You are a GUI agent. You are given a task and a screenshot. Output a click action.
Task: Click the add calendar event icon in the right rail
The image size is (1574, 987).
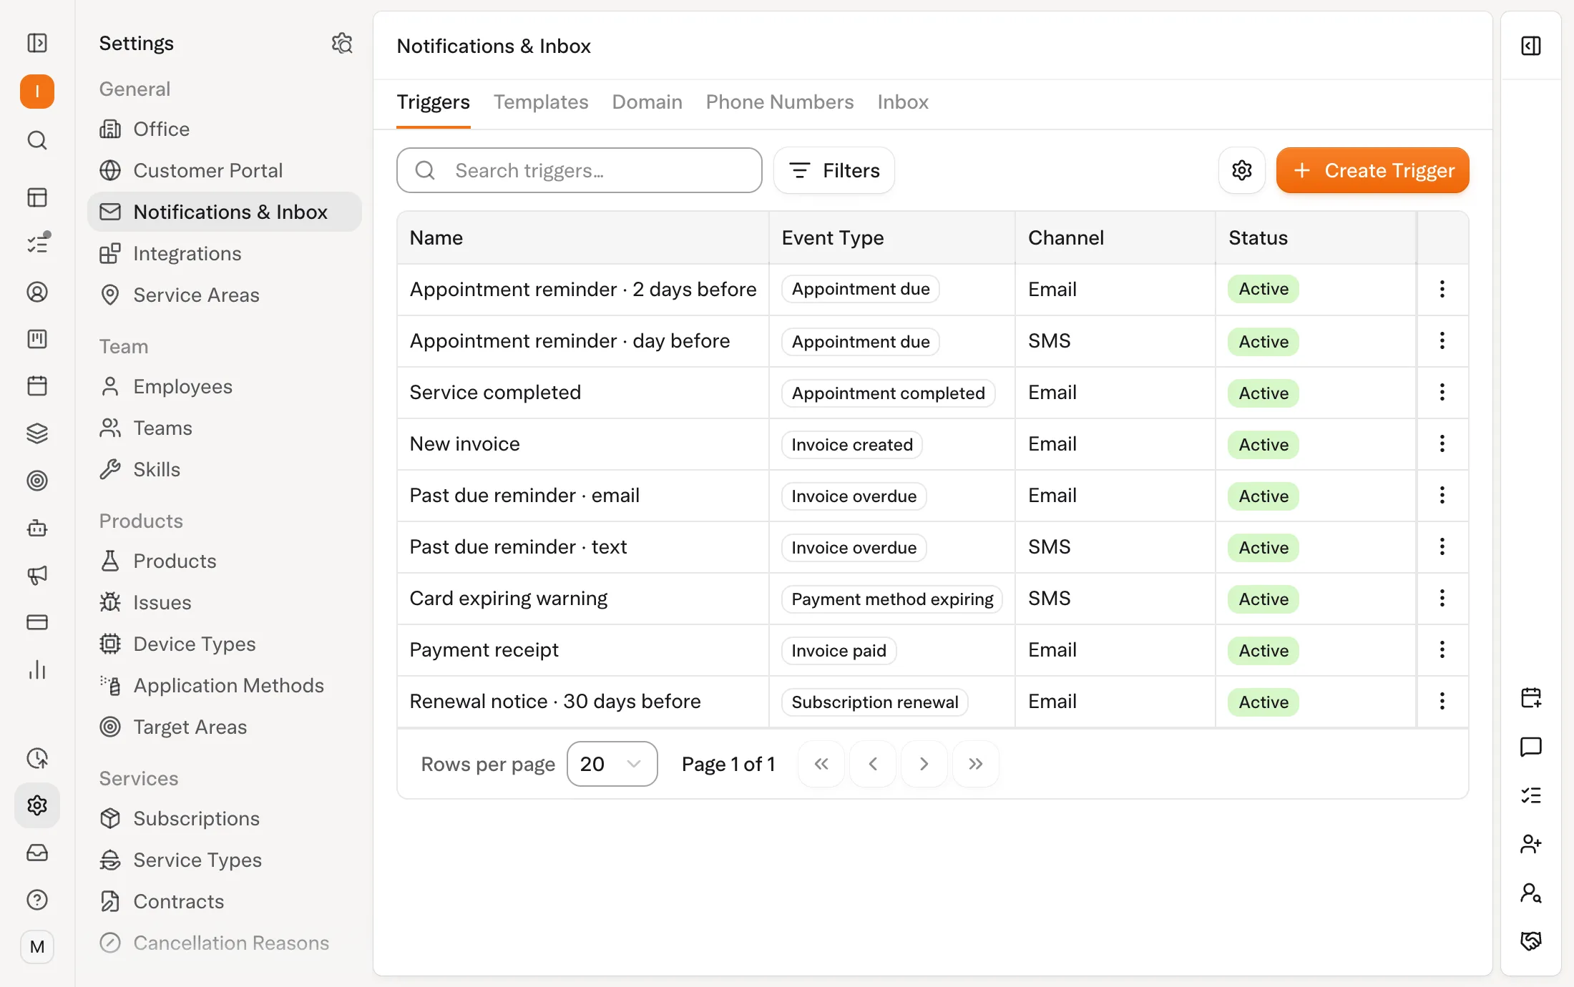pyautogui.click(x=1531, y=697)
